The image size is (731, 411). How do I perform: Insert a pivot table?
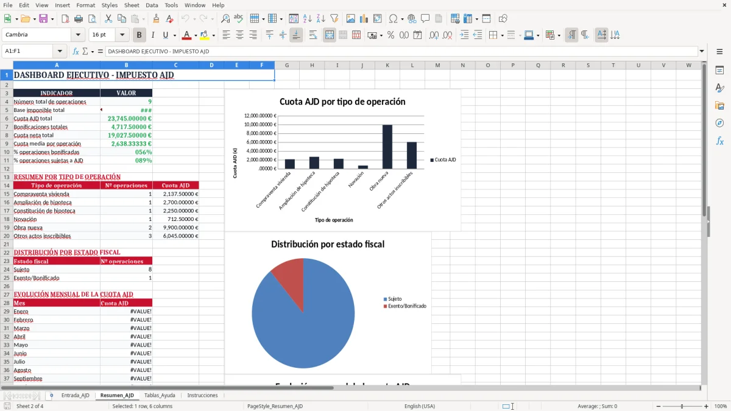click(377, 19)
